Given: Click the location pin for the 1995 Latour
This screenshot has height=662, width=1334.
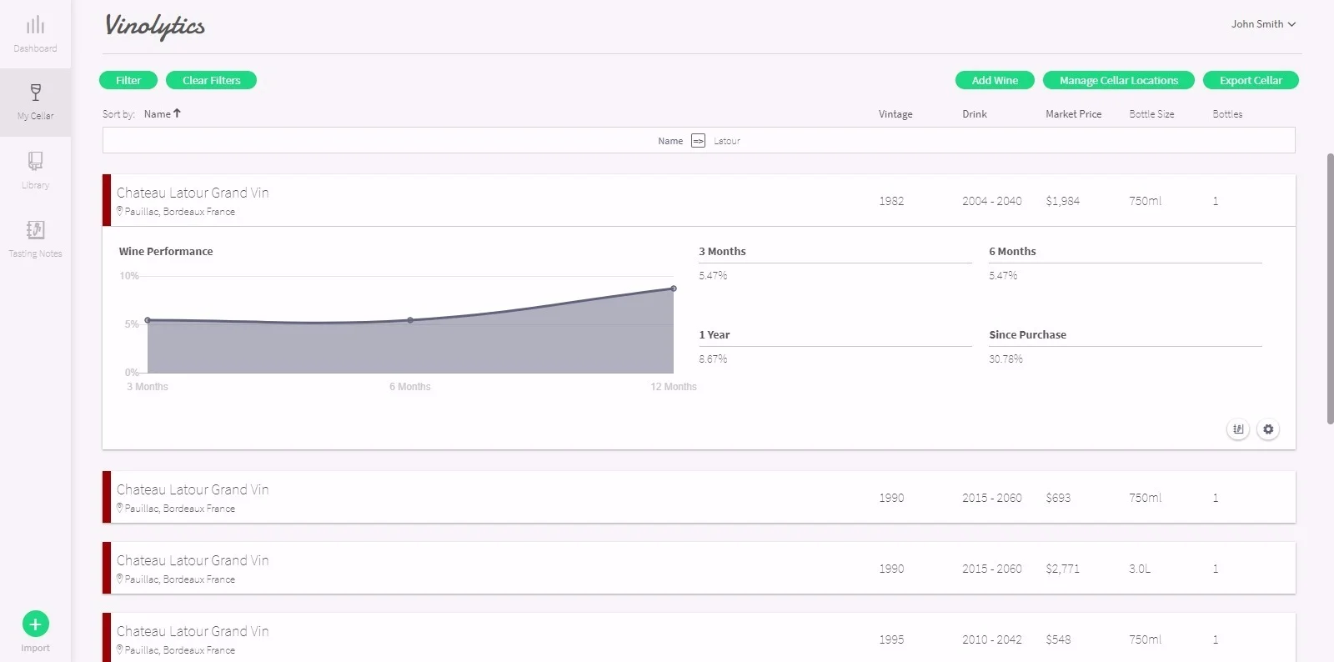Looking at the screenshot, I should tap(119, 649).
